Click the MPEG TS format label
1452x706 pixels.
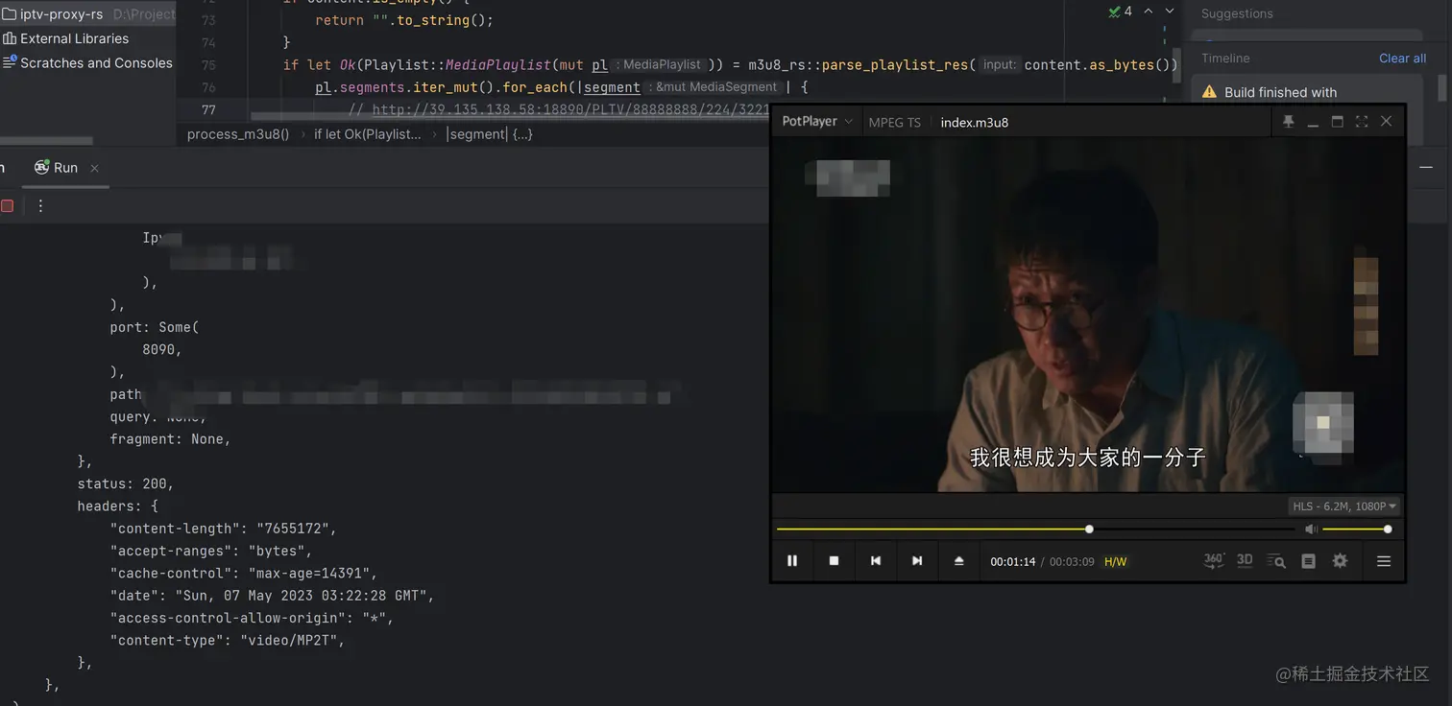click(894, 122)
